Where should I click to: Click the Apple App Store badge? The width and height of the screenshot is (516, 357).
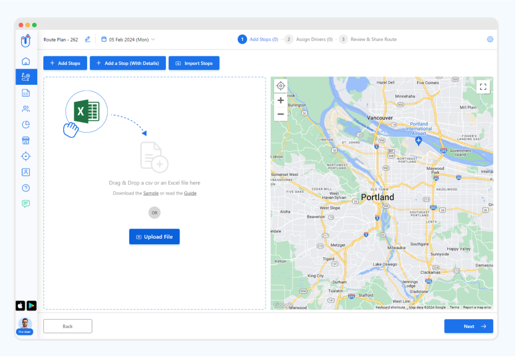click(20, 306)
